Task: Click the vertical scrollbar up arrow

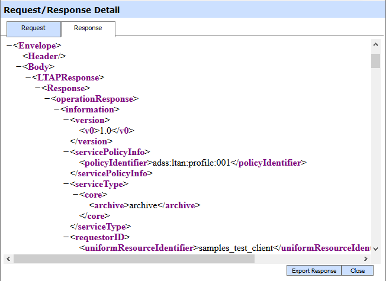Action: (x=375, y=45)
